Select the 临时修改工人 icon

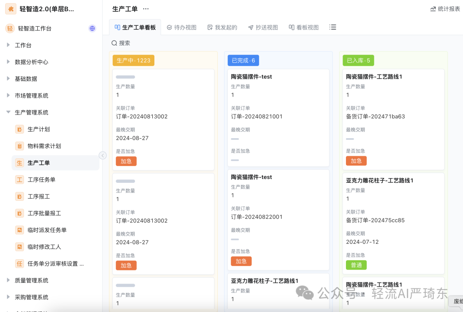click(19, 247)
